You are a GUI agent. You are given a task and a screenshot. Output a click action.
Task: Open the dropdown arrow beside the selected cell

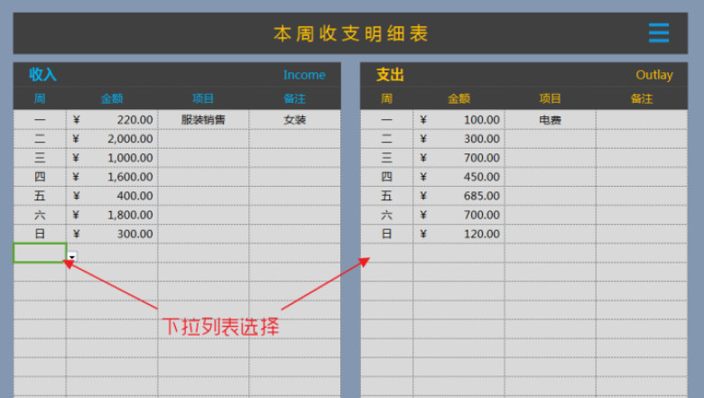pyautogui.click(x=72, y=256)
